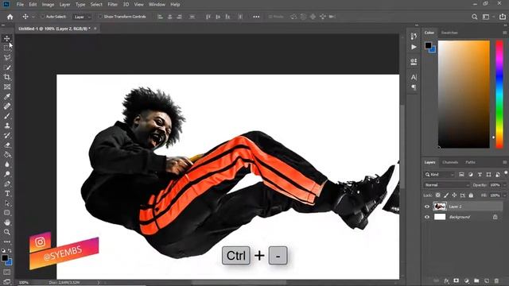Select the Hand tool
Viewport: 509px width, 286px height.
pyautogui.click(x=7, y=222)
